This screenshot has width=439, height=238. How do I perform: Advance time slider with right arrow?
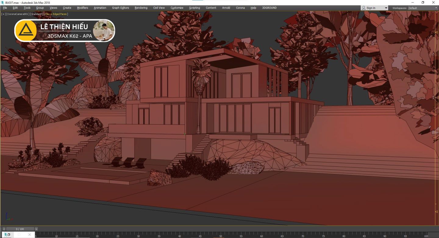36,229
